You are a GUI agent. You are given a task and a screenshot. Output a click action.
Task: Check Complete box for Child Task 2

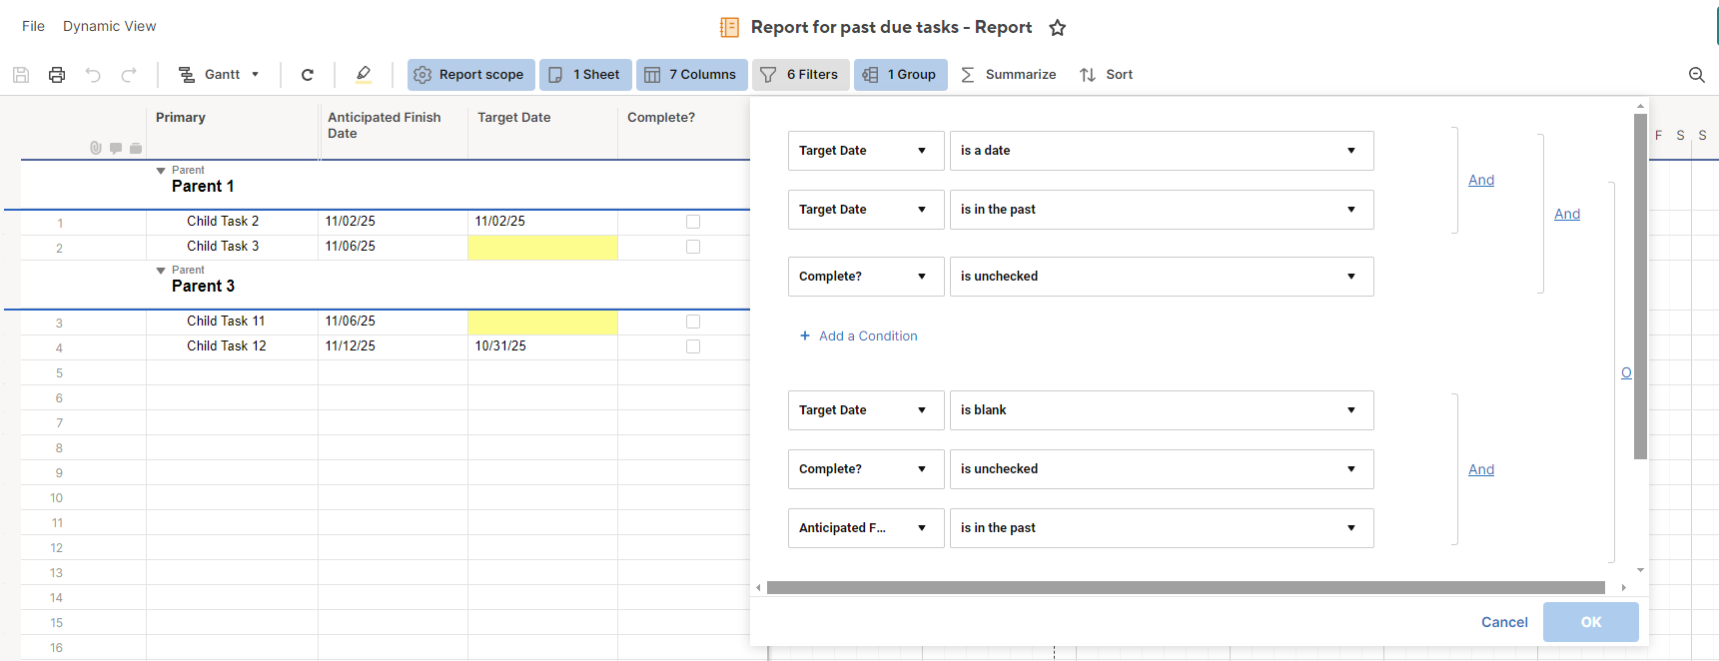point(693,222)
